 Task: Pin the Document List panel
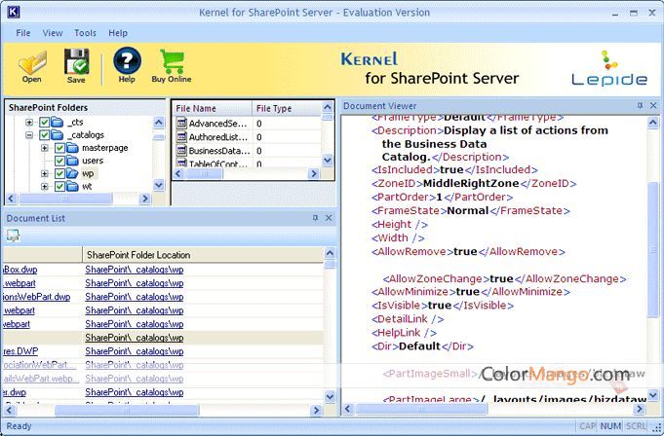click(315, 218)
